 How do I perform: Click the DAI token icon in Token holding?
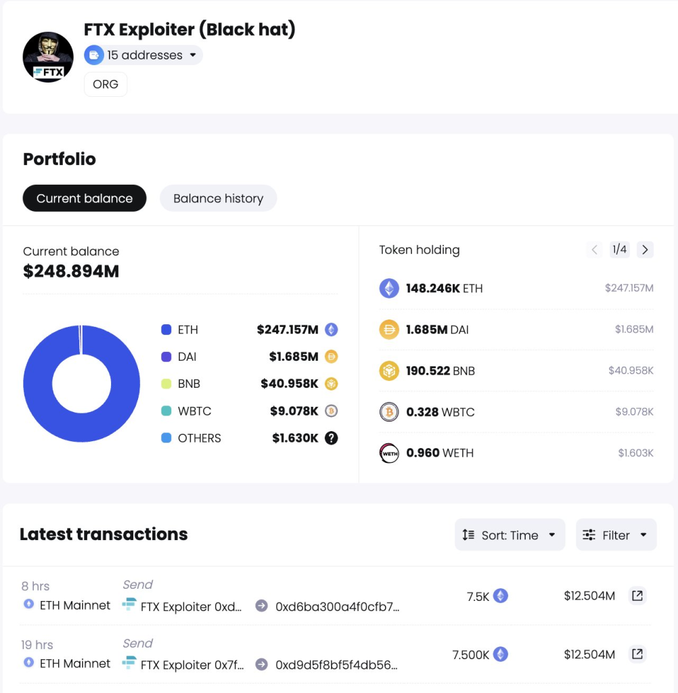pos(389,330)
